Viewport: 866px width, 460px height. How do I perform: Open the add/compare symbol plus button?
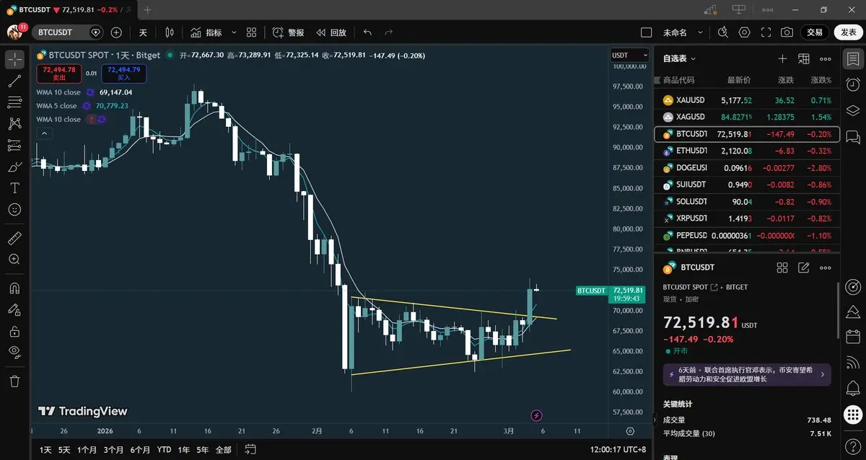pyautogui.click(x=116, y=32)
